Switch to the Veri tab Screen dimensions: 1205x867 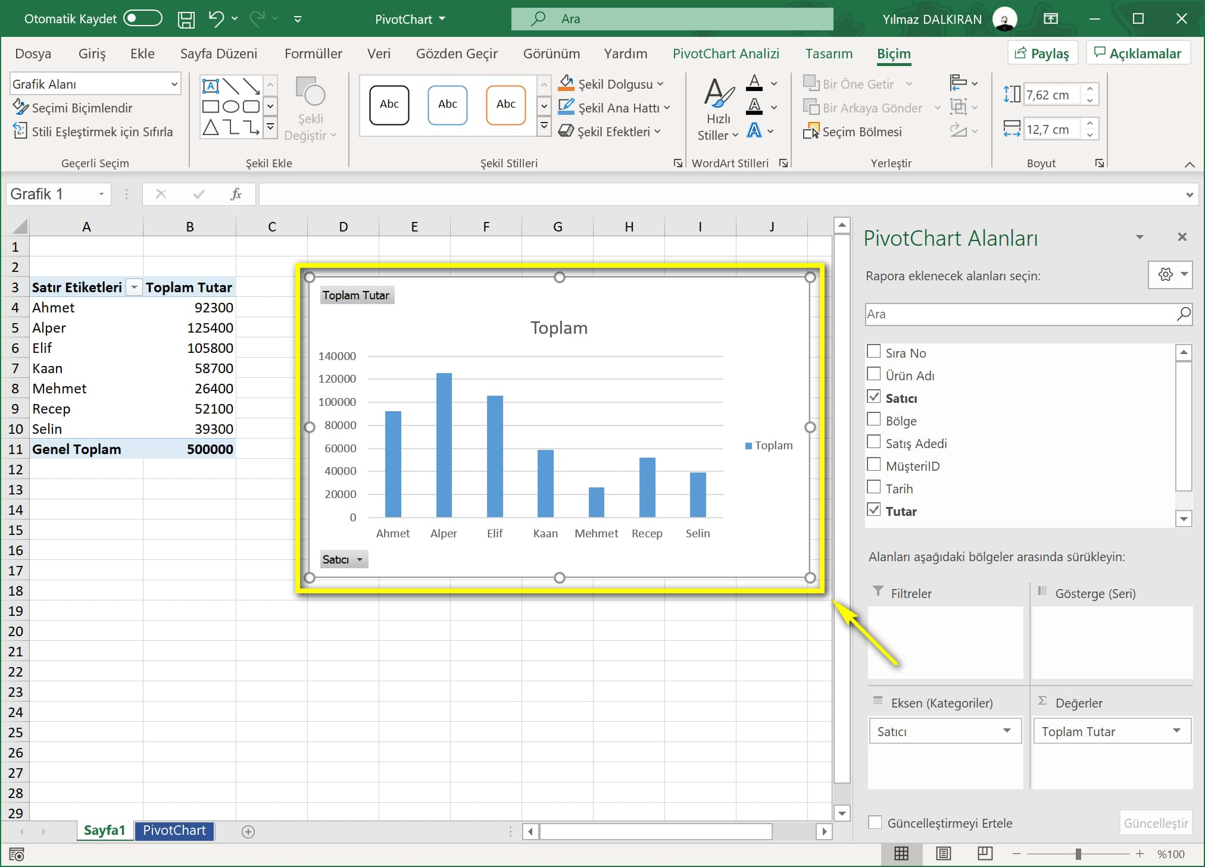point(379,54)
